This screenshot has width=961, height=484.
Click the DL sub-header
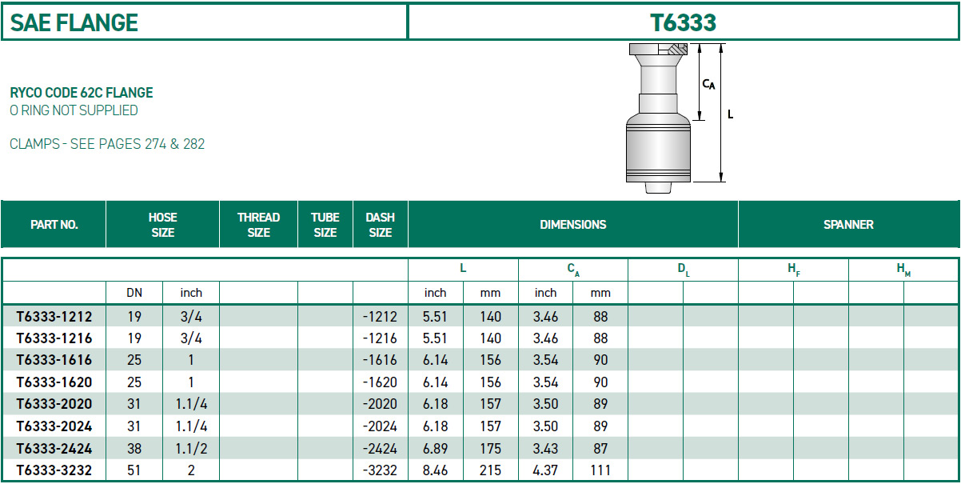[684, 270]
